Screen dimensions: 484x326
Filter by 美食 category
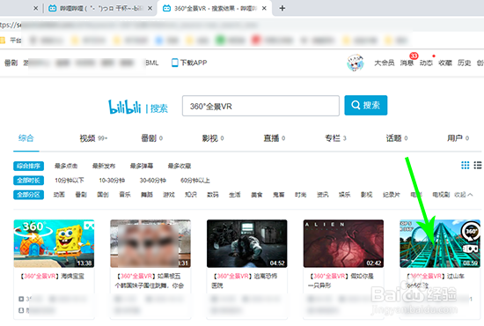[x=256, y=195]
